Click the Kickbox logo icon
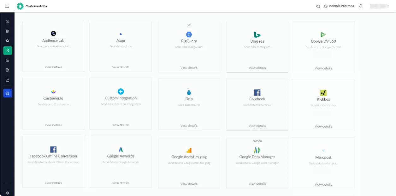Image resolution: width=396 pixels, height=196 pixels. tap(323, 93)
